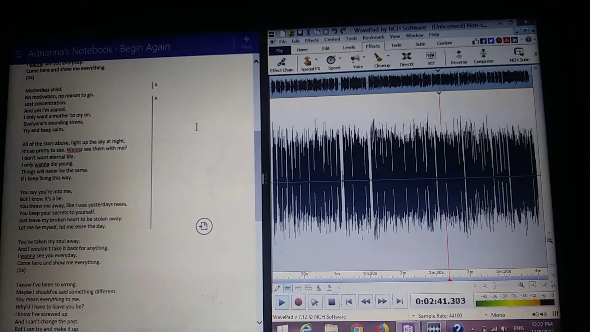Open NCH Suite

(519, 55)
